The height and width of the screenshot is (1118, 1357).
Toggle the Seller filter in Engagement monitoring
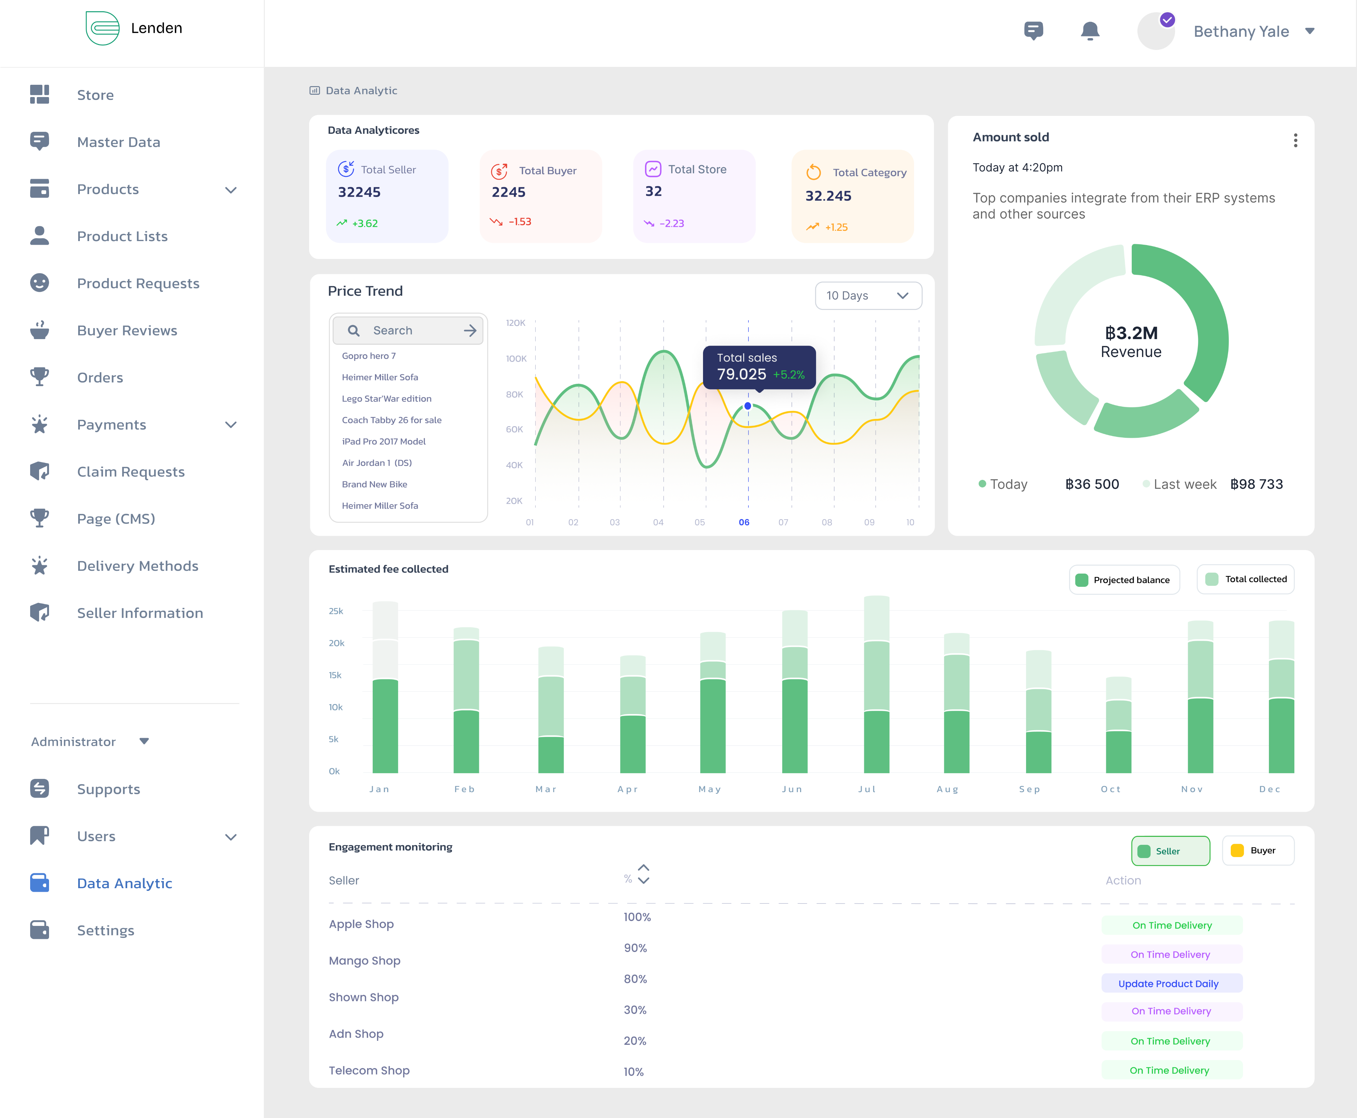click(1170, 851)
